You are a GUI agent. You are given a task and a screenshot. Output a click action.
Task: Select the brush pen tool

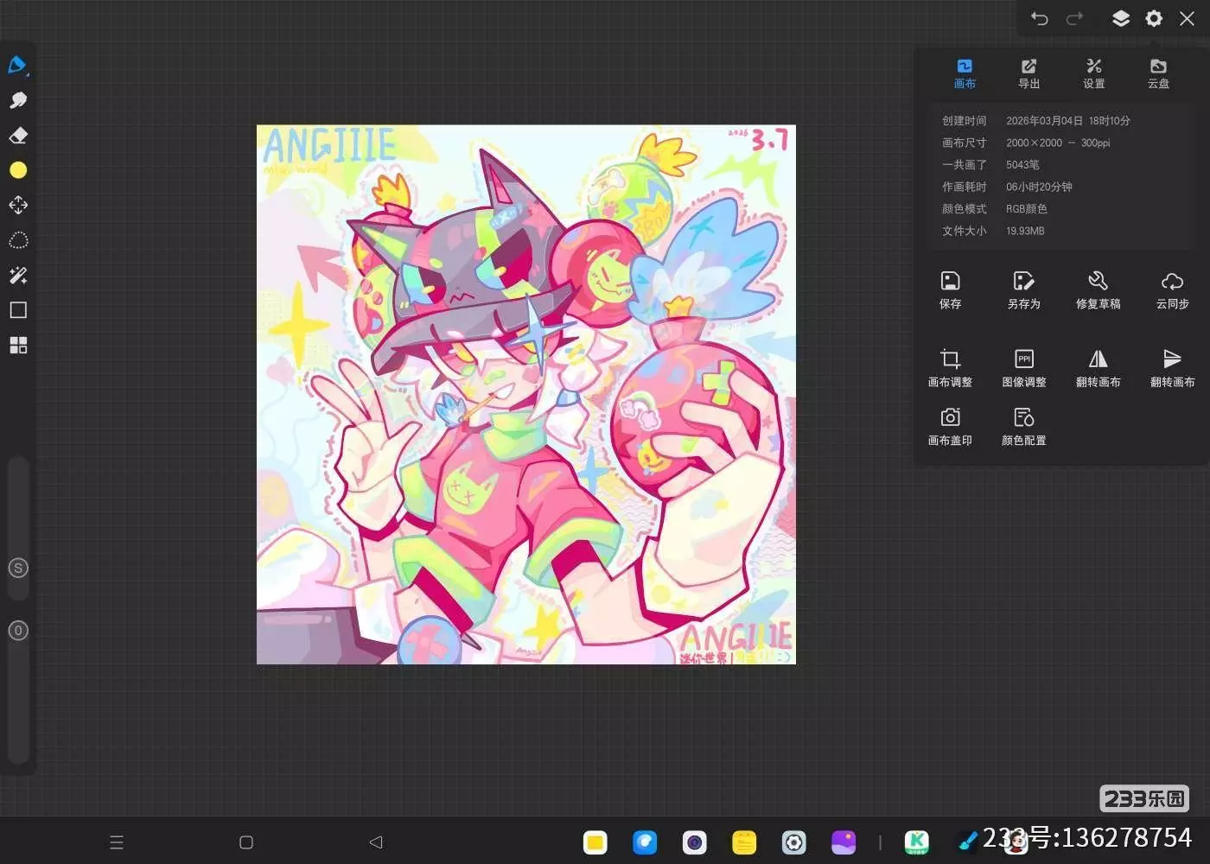click(17, 65)
